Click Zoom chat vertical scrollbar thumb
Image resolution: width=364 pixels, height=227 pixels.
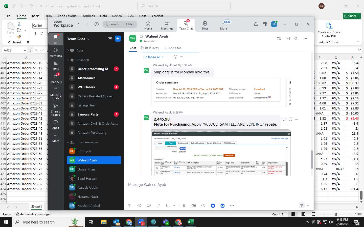312,159
